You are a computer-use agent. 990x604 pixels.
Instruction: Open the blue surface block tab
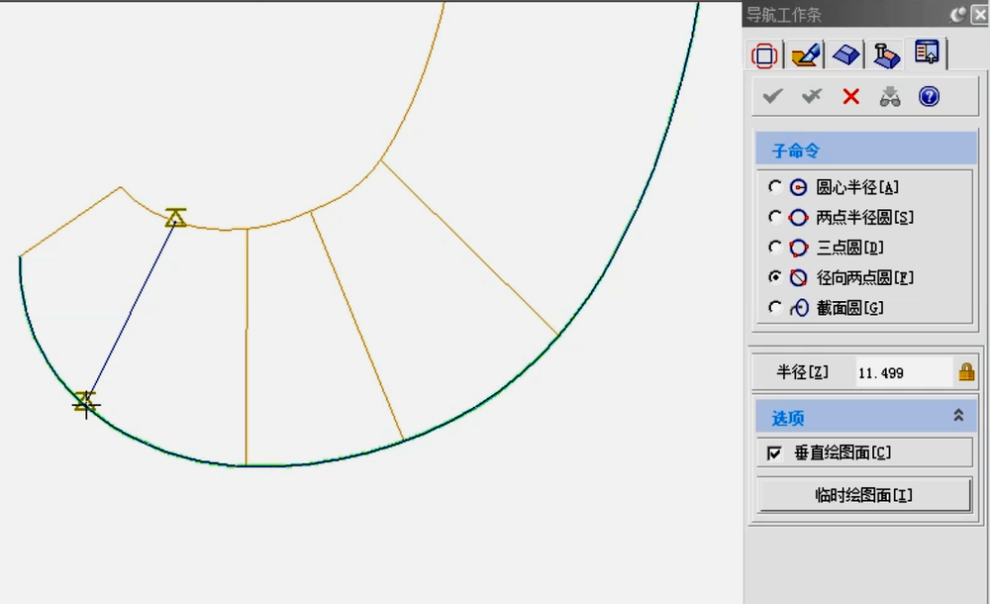[846, 55]
